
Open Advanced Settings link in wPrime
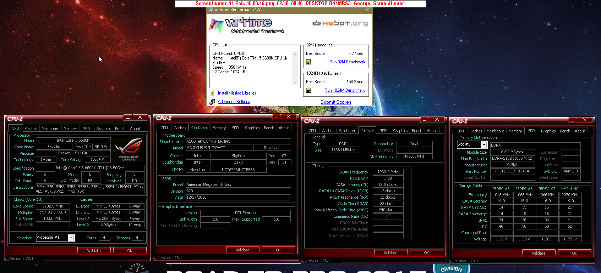point(234,102)
